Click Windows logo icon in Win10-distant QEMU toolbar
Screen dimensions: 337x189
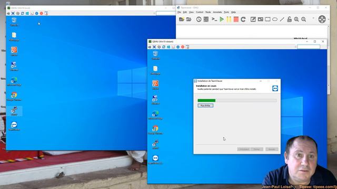click(168, 47)
